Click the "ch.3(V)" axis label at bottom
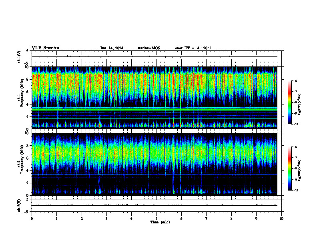 (x=19, y=205)
